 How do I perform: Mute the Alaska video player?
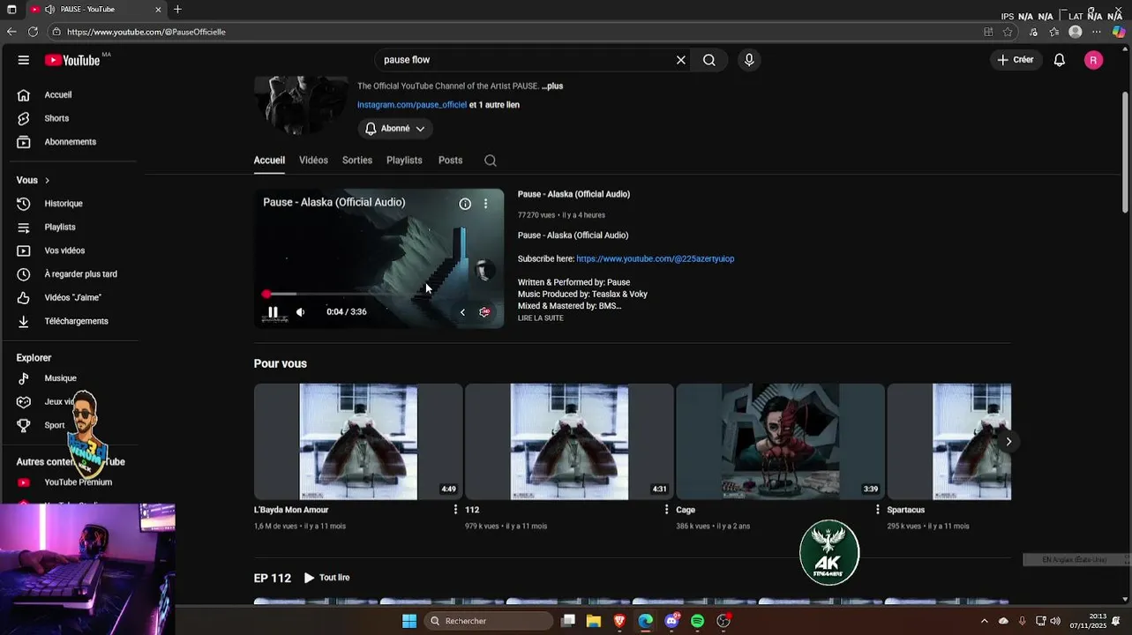300,312
